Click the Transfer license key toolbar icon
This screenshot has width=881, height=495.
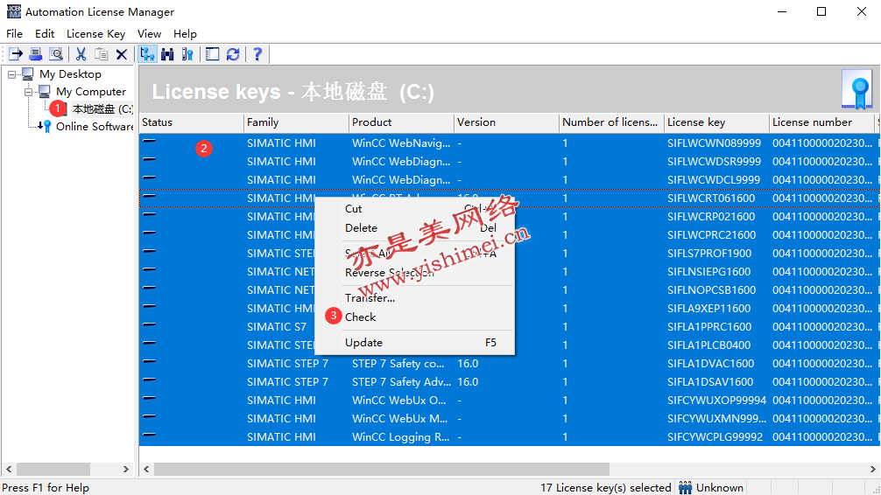16,54
